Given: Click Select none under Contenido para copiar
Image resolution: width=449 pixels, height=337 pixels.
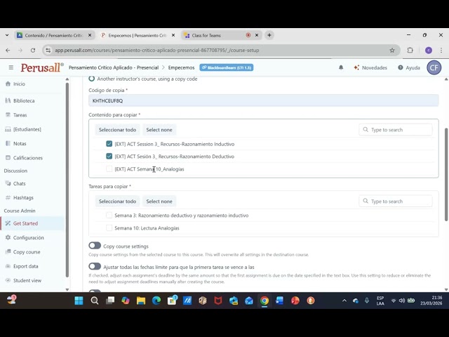Looking at the screenshot, I should click(x=159, y=130).
